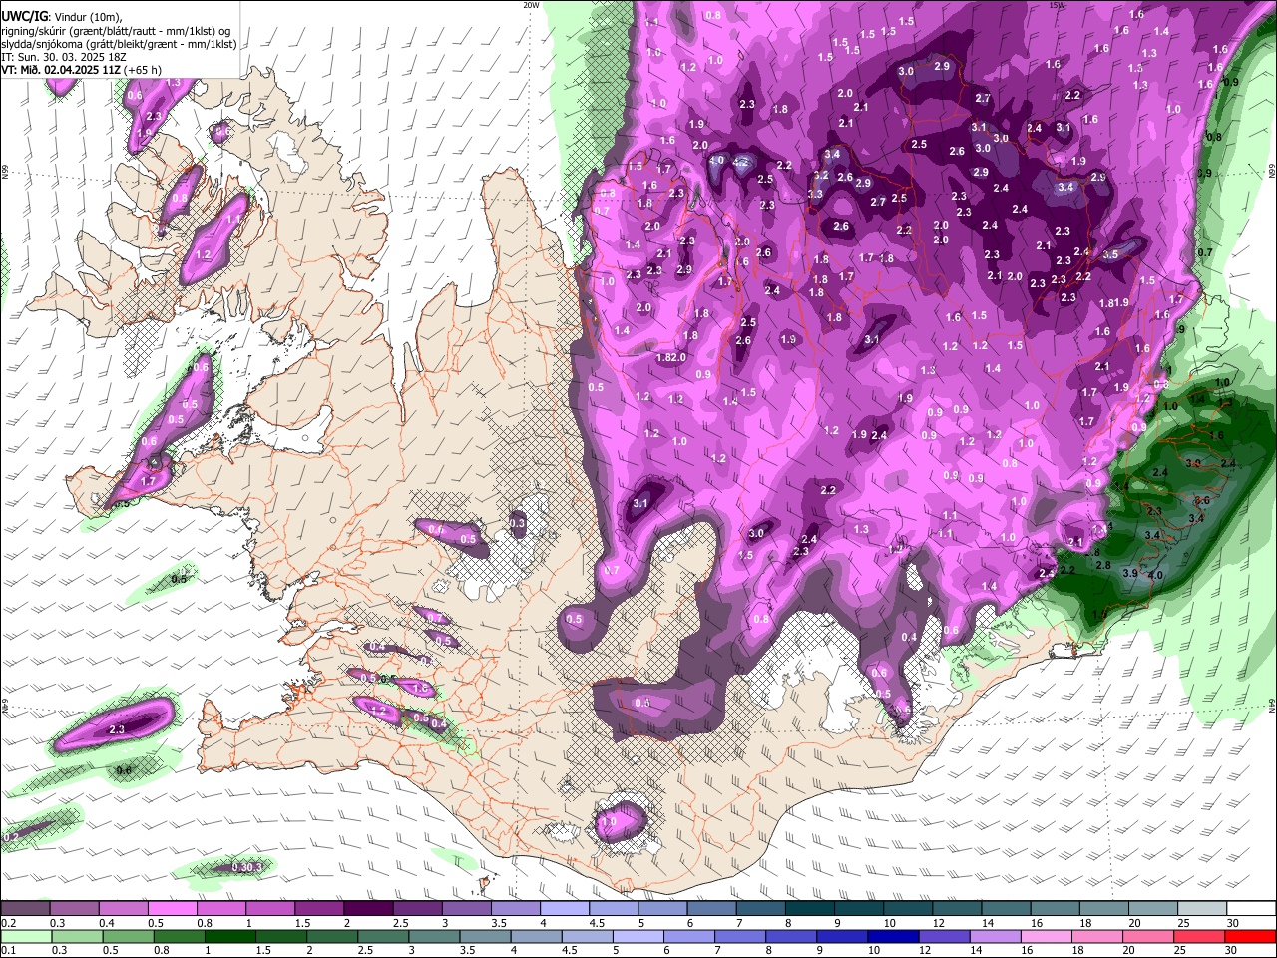Click lower legend swatch between 4 and 4.5
The width and height of the screenshot is (1277, 958).
[537, 936]
